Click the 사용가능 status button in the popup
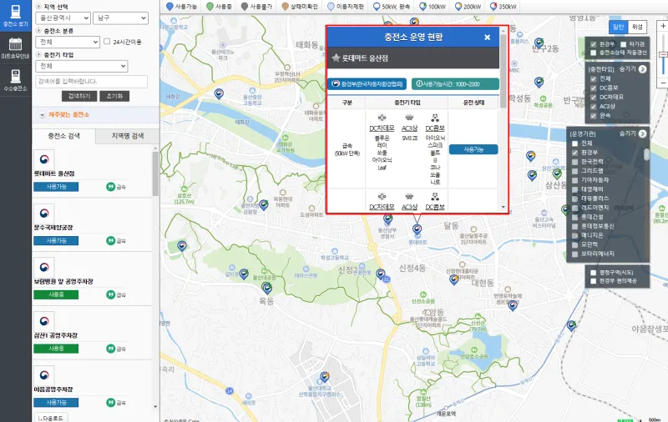Screen dimensions: 668x422 tap(473, 149)
